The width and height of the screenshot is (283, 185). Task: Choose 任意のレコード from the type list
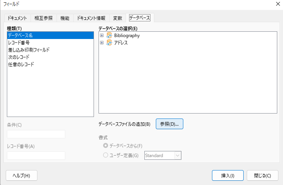[21, 65]
